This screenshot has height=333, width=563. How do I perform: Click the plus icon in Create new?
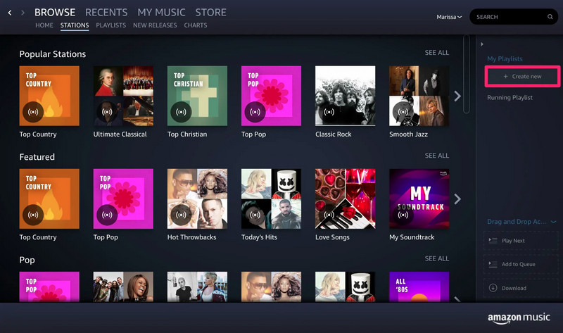point(505,76)
